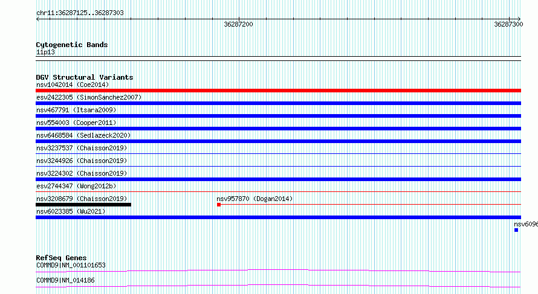Click the nsv1042014 (Coe2014) variant label
Image resolution: width=538 pixels, height=294 pixels.
73,85
